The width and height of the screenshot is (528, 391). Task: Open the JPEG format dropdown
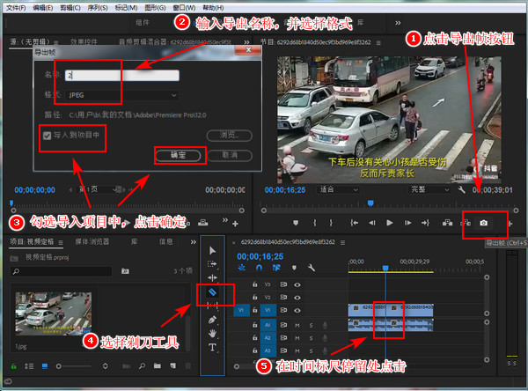[122, 95]
